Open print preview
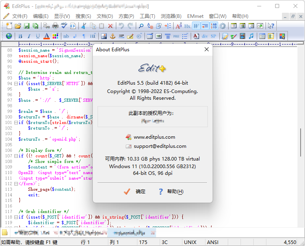The width and height of the screenshot is (305, 246). point(47,26)
